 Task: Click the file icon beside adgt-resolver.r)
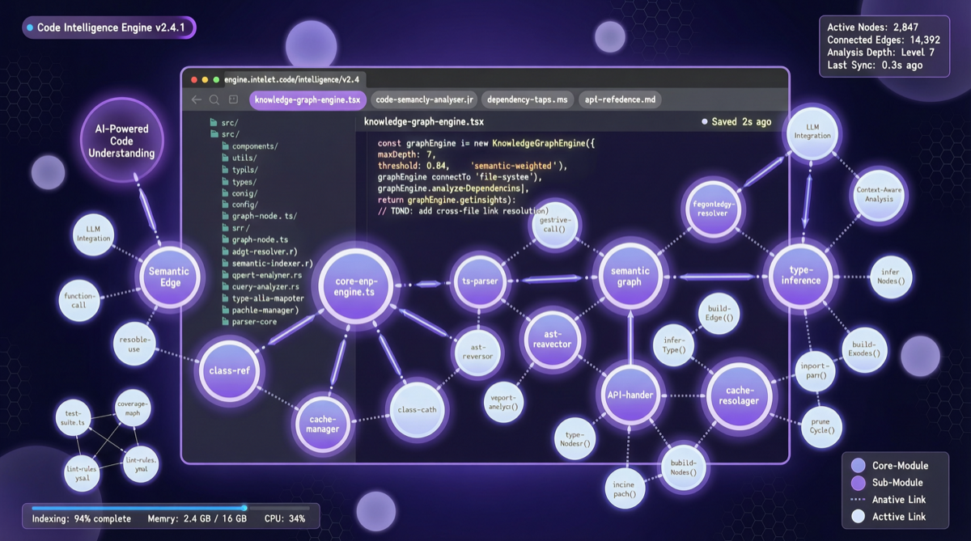[x=226, y=251]
